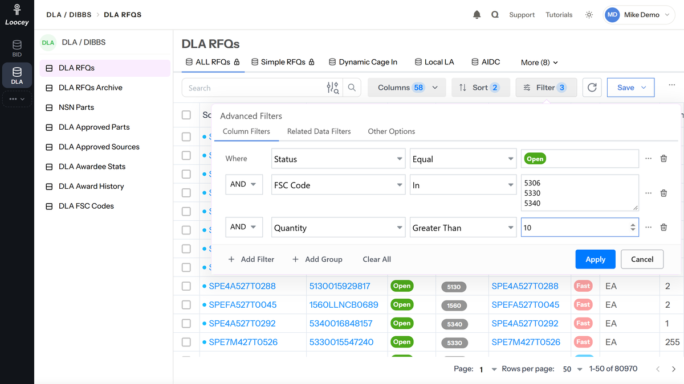Open the Tutorials link

(559, 15)
